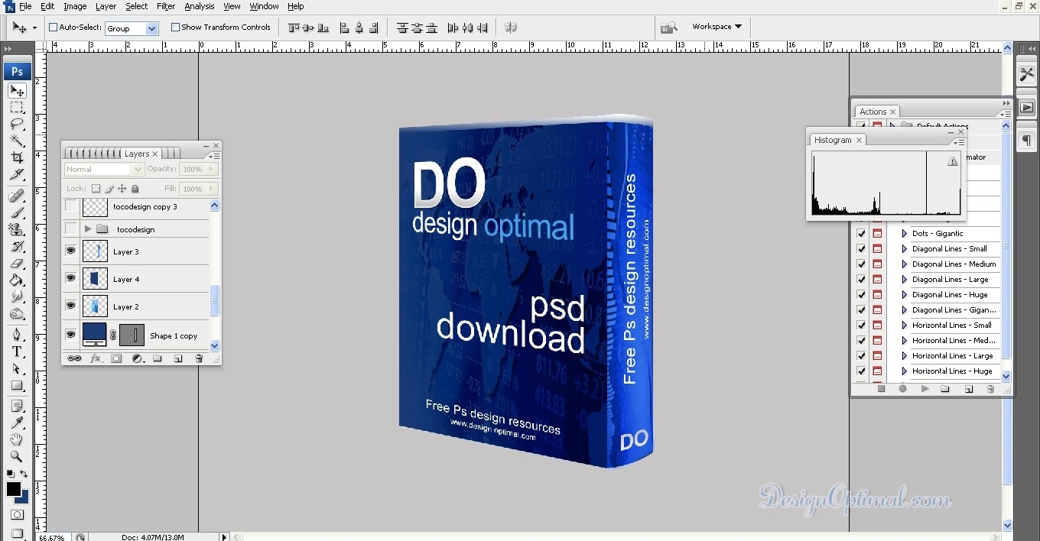Expand the tocodesign layer group
This screenshot has height=541, width=1040.
pyautogui.click(x=88, y=229)
